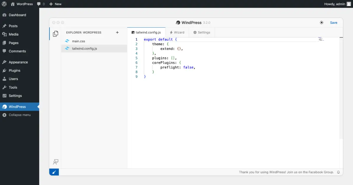
Task: Click the WordPress logo in admin bar
Action: (4, 4)
